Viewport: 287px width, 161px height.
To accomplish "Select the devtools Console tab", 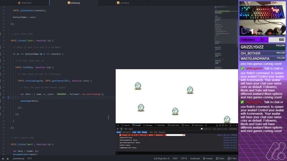I will click(137, 125).
